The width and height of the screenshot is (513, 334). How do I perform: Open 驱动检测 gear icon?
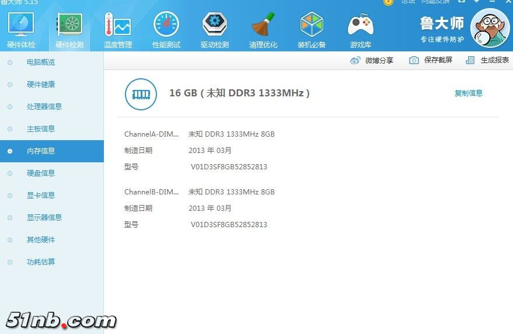point(215,23)
